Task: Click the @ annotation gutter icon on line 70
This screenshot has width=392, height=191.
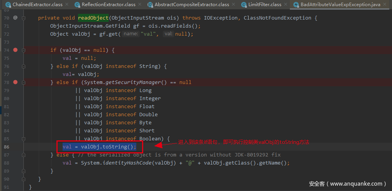Action: pos(15,18)
